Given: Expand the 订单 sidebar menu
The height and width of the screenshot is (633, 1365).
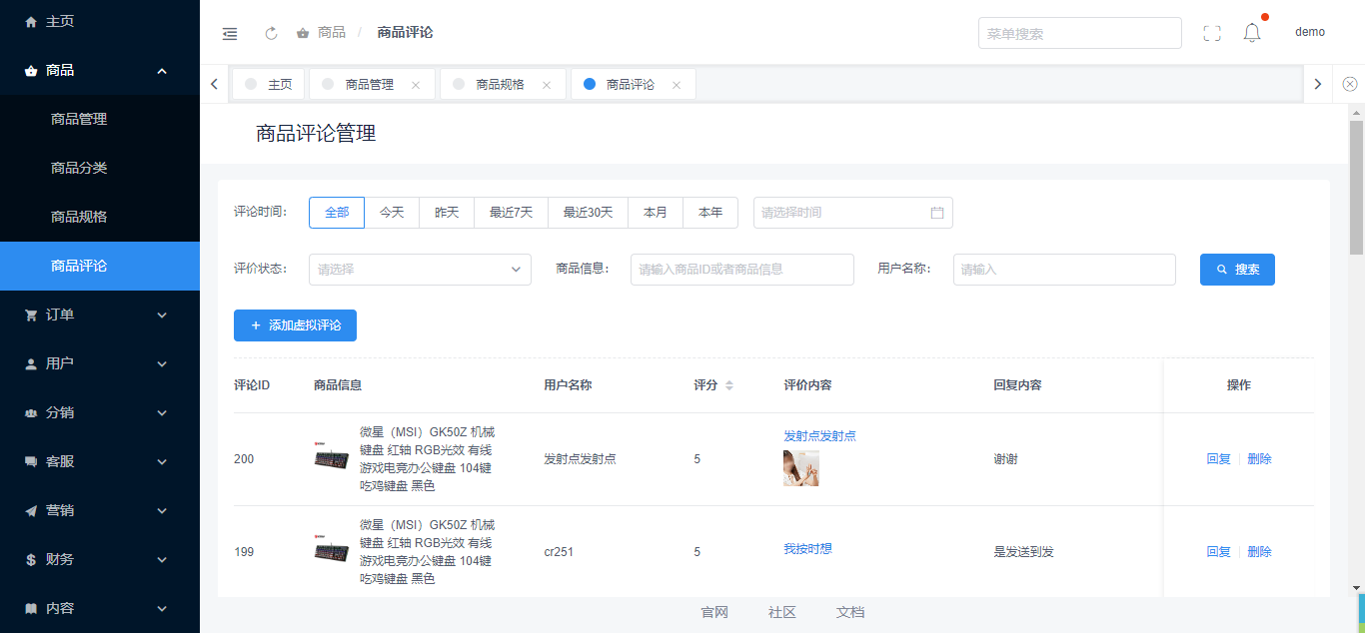Looking at the screenshot, I should coord(100,315).
